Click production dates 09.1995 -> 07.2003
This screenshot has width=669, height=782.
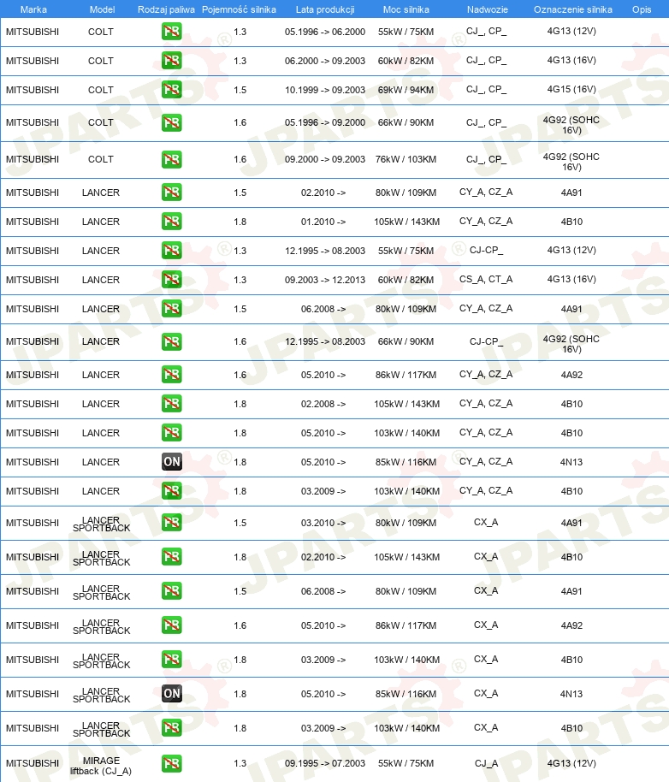(x=325, y=763)
